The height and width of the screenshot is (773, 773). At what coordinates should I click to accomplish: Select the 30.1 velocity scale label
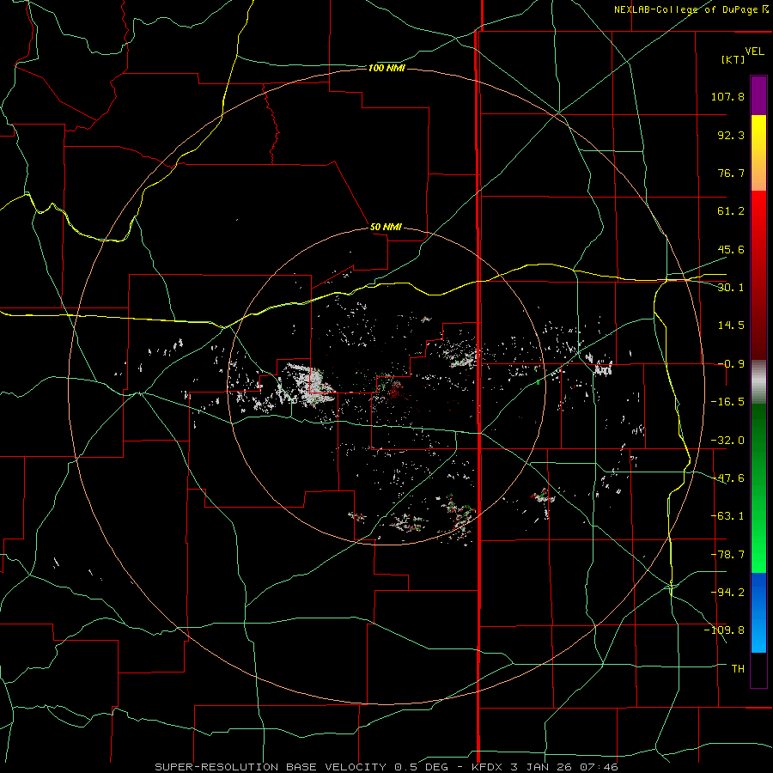(x=731, y=288)
